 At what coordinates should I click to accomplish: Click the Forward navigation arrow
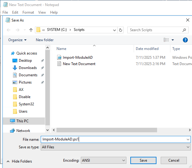click(18, 30)
